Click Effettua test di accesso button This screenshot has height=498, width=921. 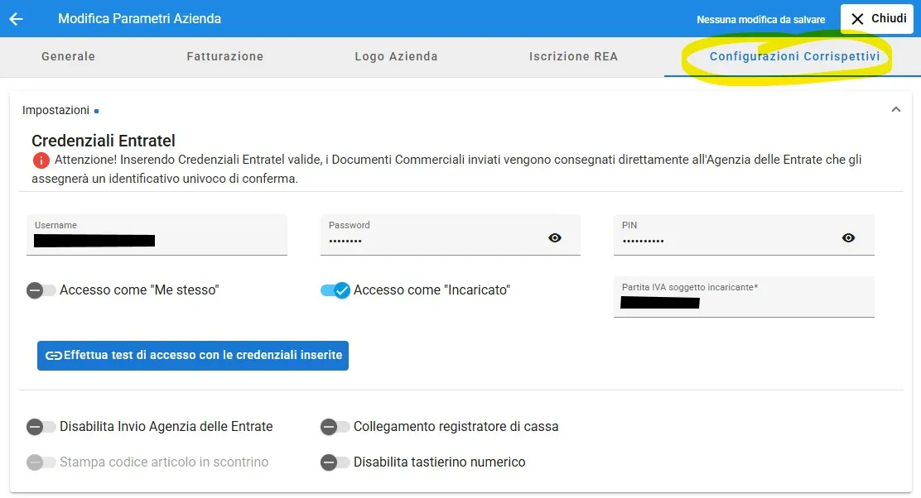tap(193, 356)
